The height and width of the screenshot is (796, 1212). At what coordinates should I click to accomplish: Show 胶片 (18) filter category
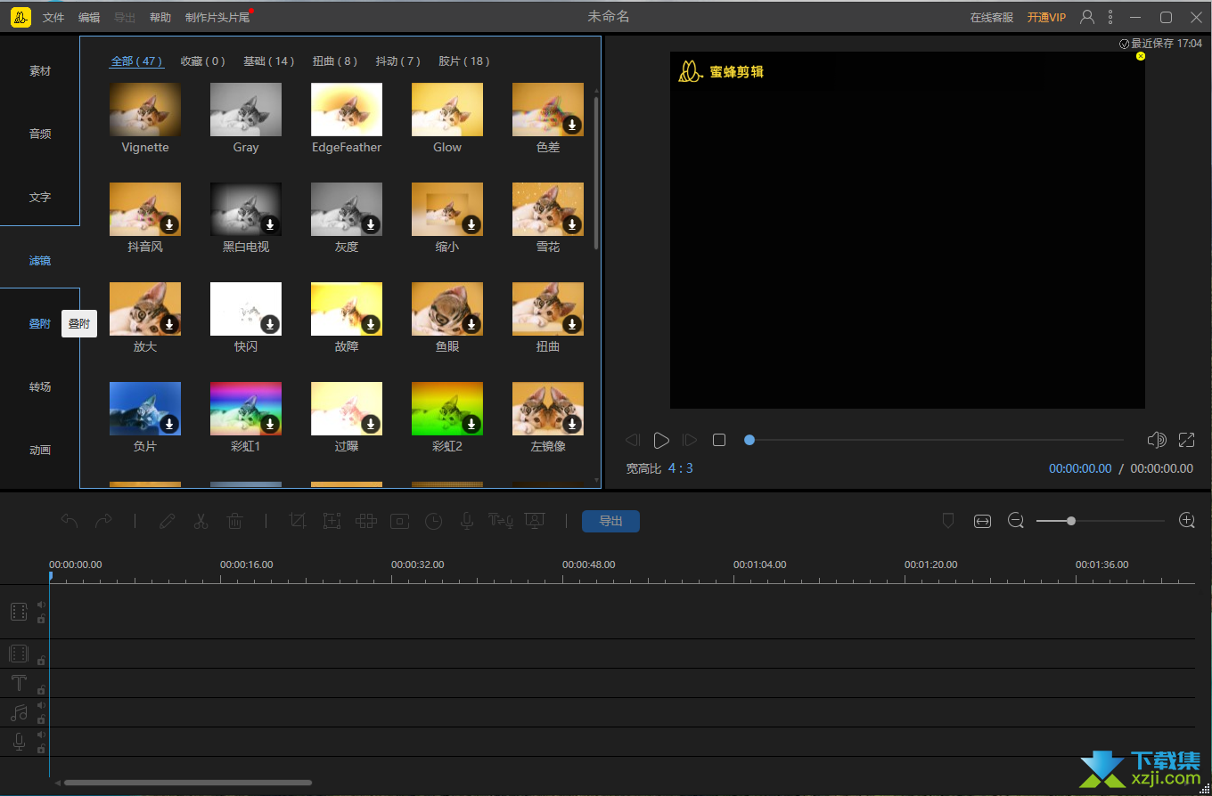click(464, 61)
